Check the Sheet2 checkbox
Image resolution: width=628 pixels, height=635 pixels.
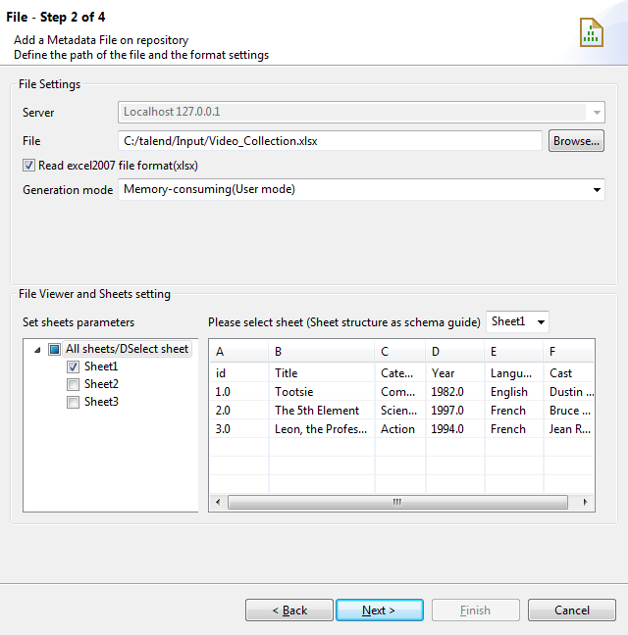tap(74, 384)
